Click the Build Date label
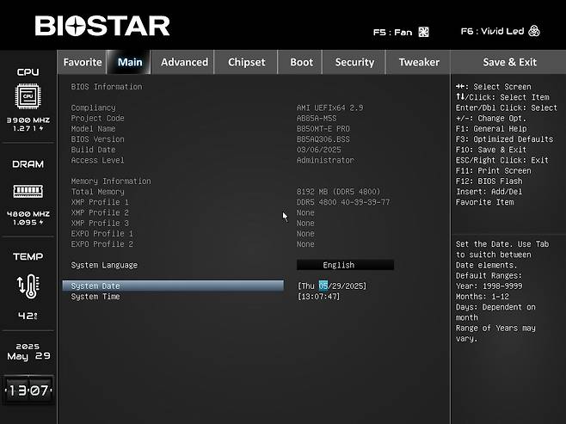This screenshot has height=424, width=566. click(93, 150)
